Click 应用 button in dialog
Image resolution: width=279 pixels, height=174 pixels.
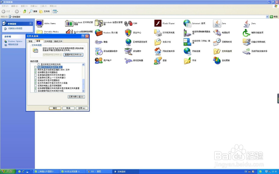[x=82, y=108]
